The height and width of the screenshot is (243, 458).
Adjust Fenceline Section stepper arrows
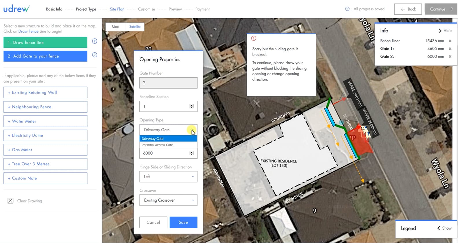[x=191, y=106]
